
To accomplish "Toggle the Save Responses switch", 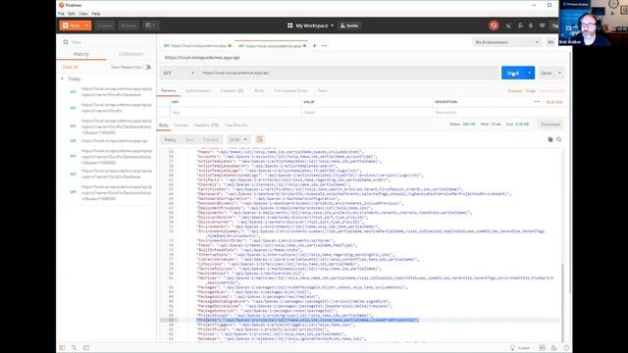I will click(x=147, y=67).
